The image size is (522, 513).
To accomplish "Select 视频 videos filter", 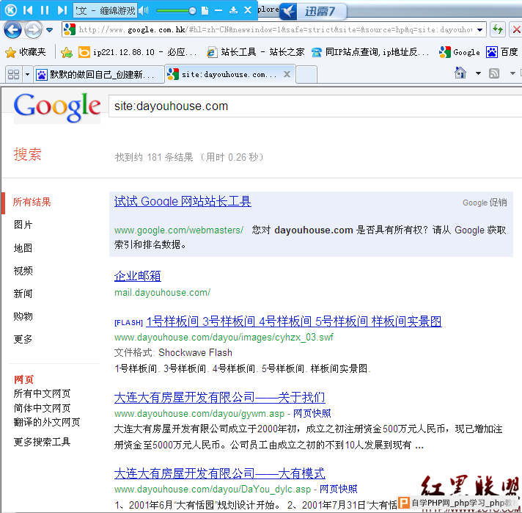I will pos(23,271).
